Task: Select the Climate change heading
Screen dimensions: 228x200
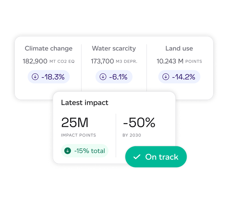Action: click(49, 49)
